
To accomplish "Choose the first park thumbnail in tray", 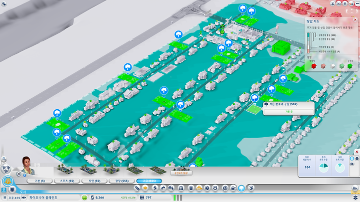I will pos(65,170).
